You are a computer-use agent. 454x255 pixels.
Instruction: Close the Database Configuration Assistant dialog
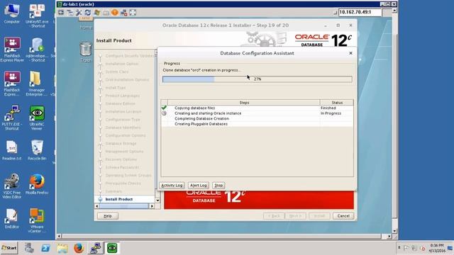(x=350, y=53)
